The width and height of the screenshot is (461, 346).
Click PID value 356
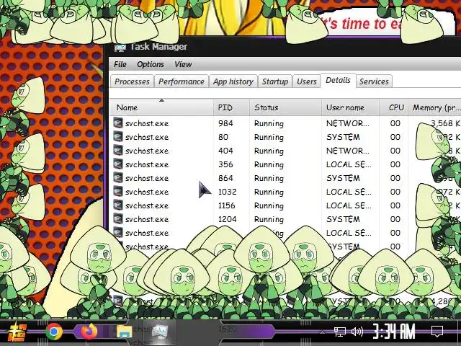225,164
